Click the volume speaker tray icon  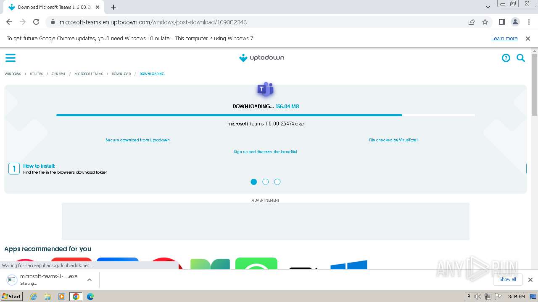pyautogui.click(x=478, y=297)
